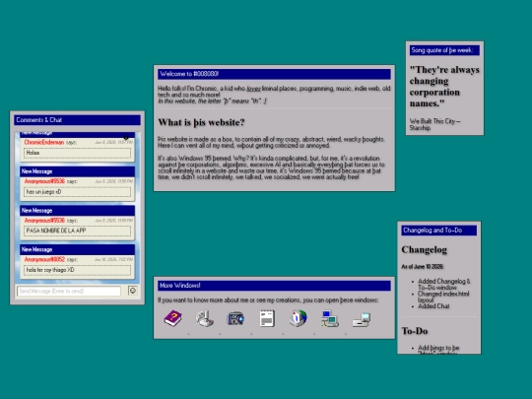532x399 pixels.
Task: Open the notepad document icon
Action: [x=267, y=318]
